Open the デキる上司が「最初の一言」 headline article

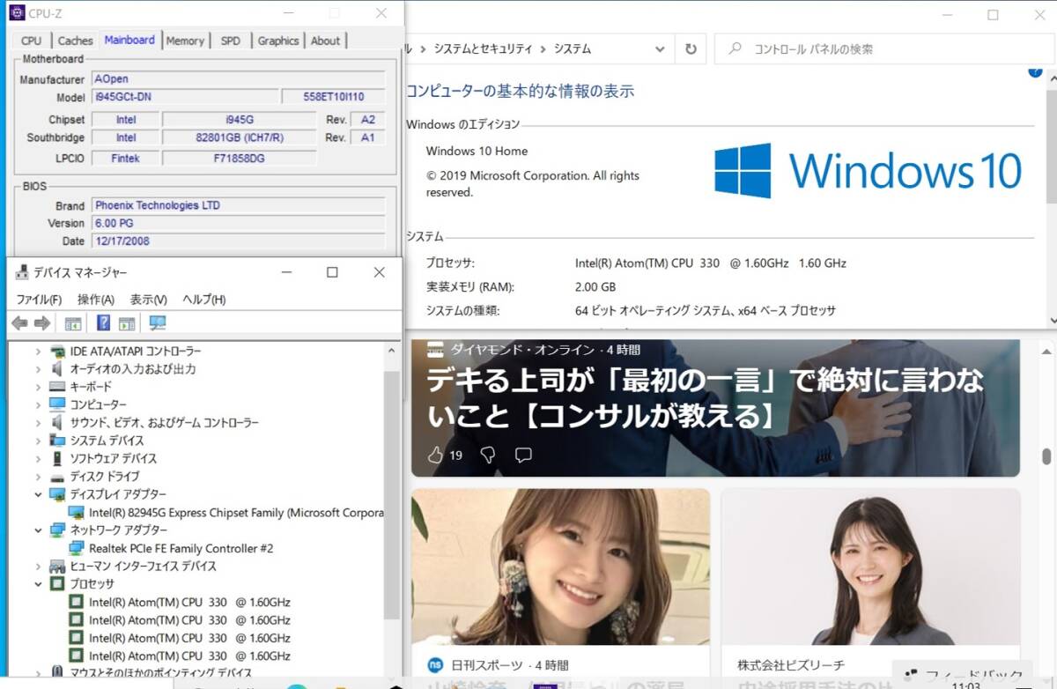click(x=706, y=398)
